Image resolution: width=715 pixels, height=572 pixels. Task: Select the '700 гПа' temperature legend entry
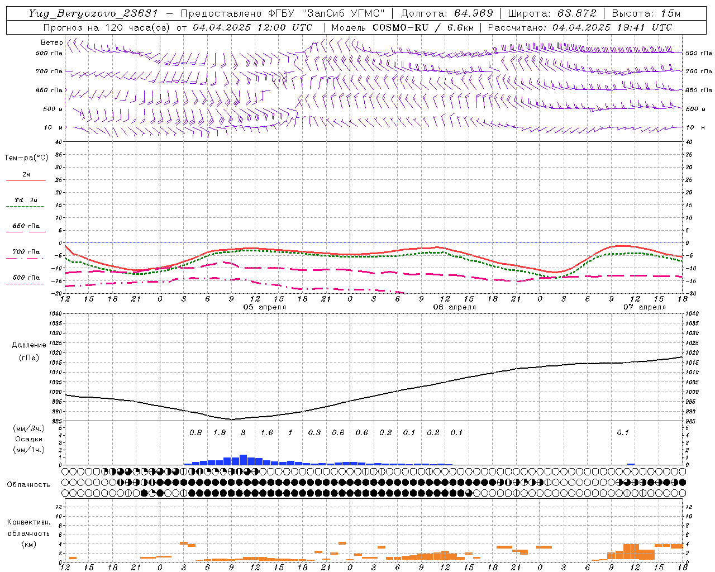26,252
